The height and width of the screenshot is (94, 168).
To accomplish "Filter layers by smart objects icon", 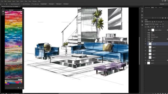I will (161, 22).
